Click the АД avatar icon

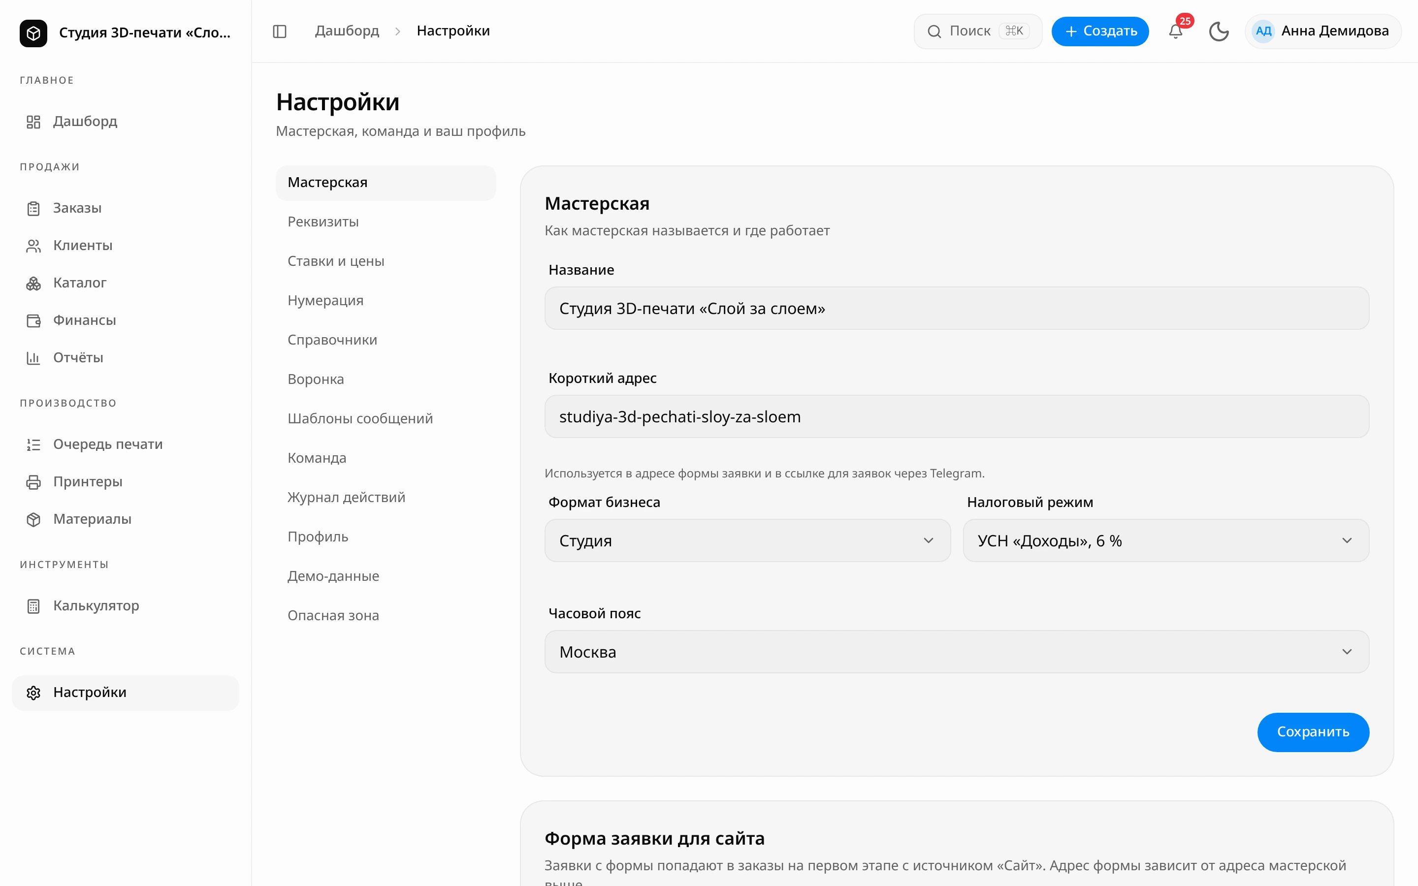(1263, 31)
